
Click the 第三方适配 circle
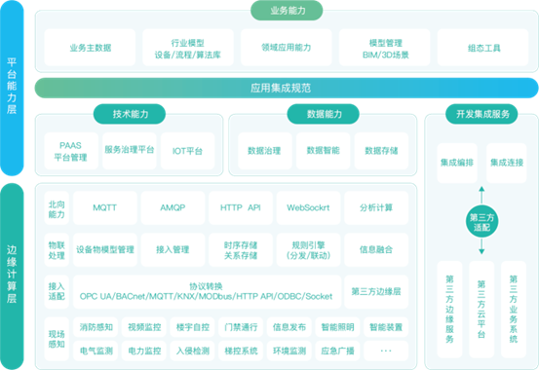(x=481, y=222)
